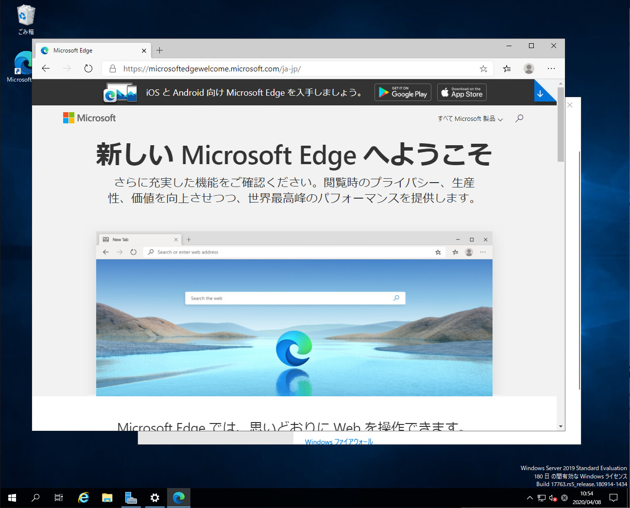Screen dimensions: 630x508
Task: Expand the すべて Microsoft 製品 dropdown
Action: (470, 119)
